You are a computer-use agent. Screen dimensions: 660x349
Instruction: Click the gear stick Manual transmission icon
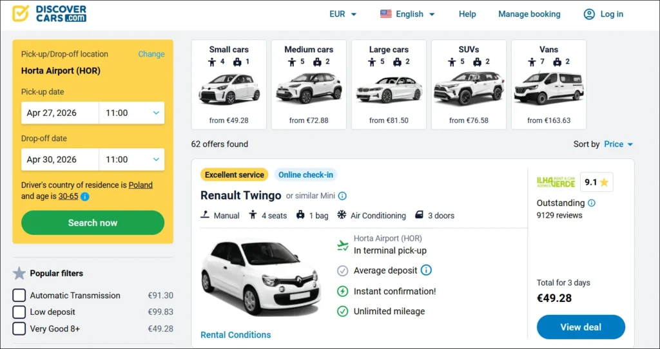[x=205, y=215]
